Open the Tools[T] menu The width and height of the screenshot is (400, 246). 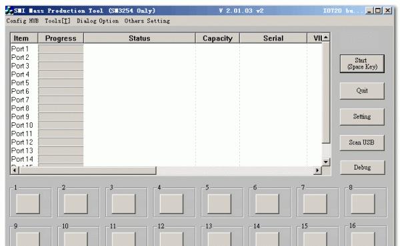click(x=57, y=21)
